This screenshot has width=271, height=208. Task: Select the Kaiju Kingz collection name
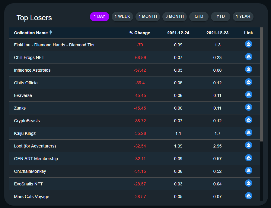pos(25,133)
